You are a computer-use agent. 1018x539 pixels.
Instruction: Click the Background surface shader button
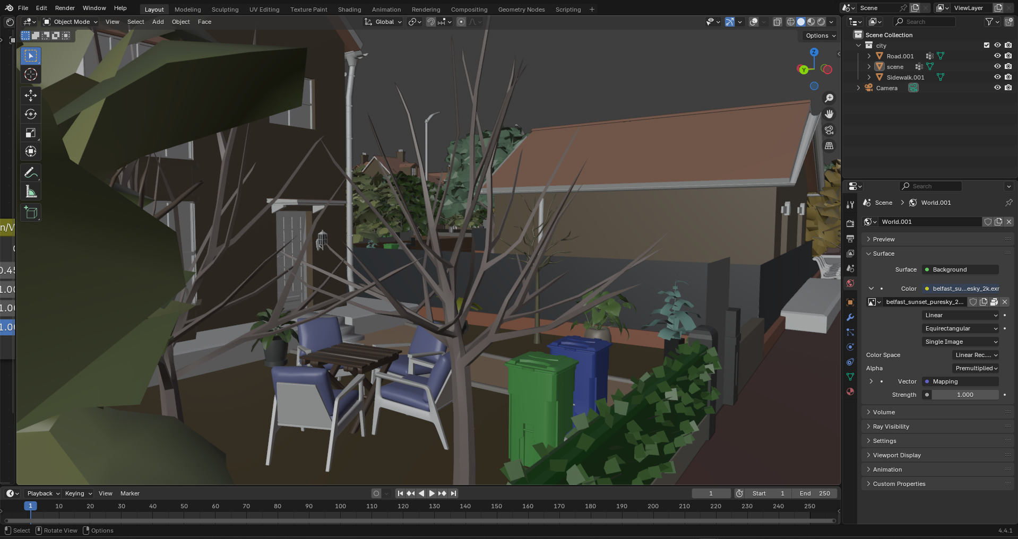coord(961,269)
